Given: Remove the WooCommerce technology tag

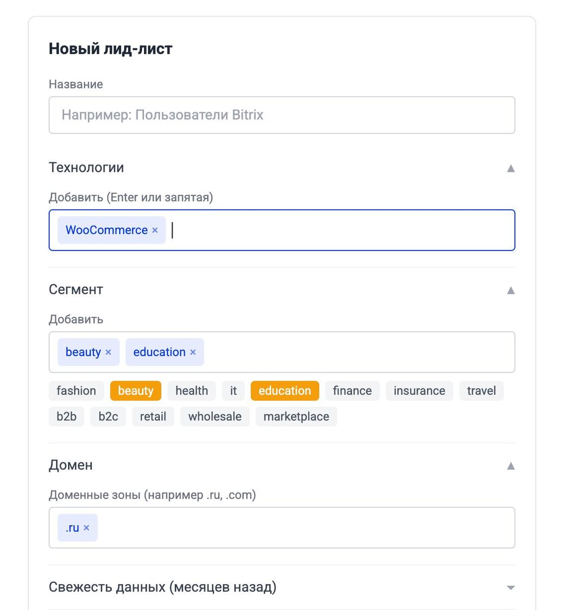Looking at the screenshot, I should (x=155, y=230).
